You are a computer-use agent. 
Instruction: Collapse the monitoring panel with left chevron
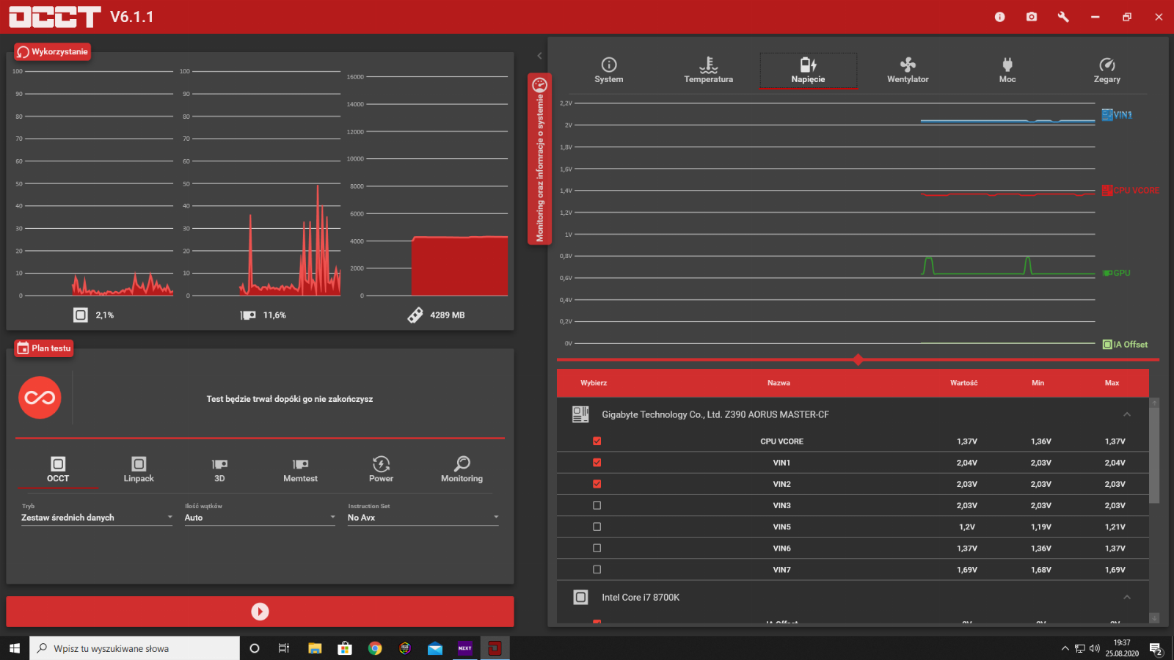point(539,56)
